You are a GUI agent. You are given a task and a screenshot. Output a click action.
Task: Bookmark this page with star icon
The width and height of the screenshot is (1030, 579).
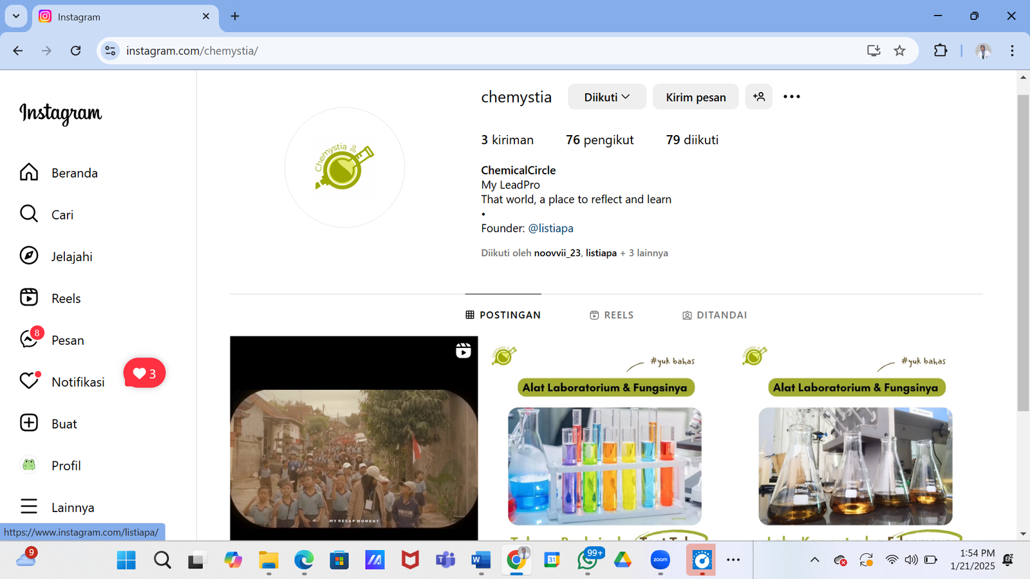tap(899, 51)
